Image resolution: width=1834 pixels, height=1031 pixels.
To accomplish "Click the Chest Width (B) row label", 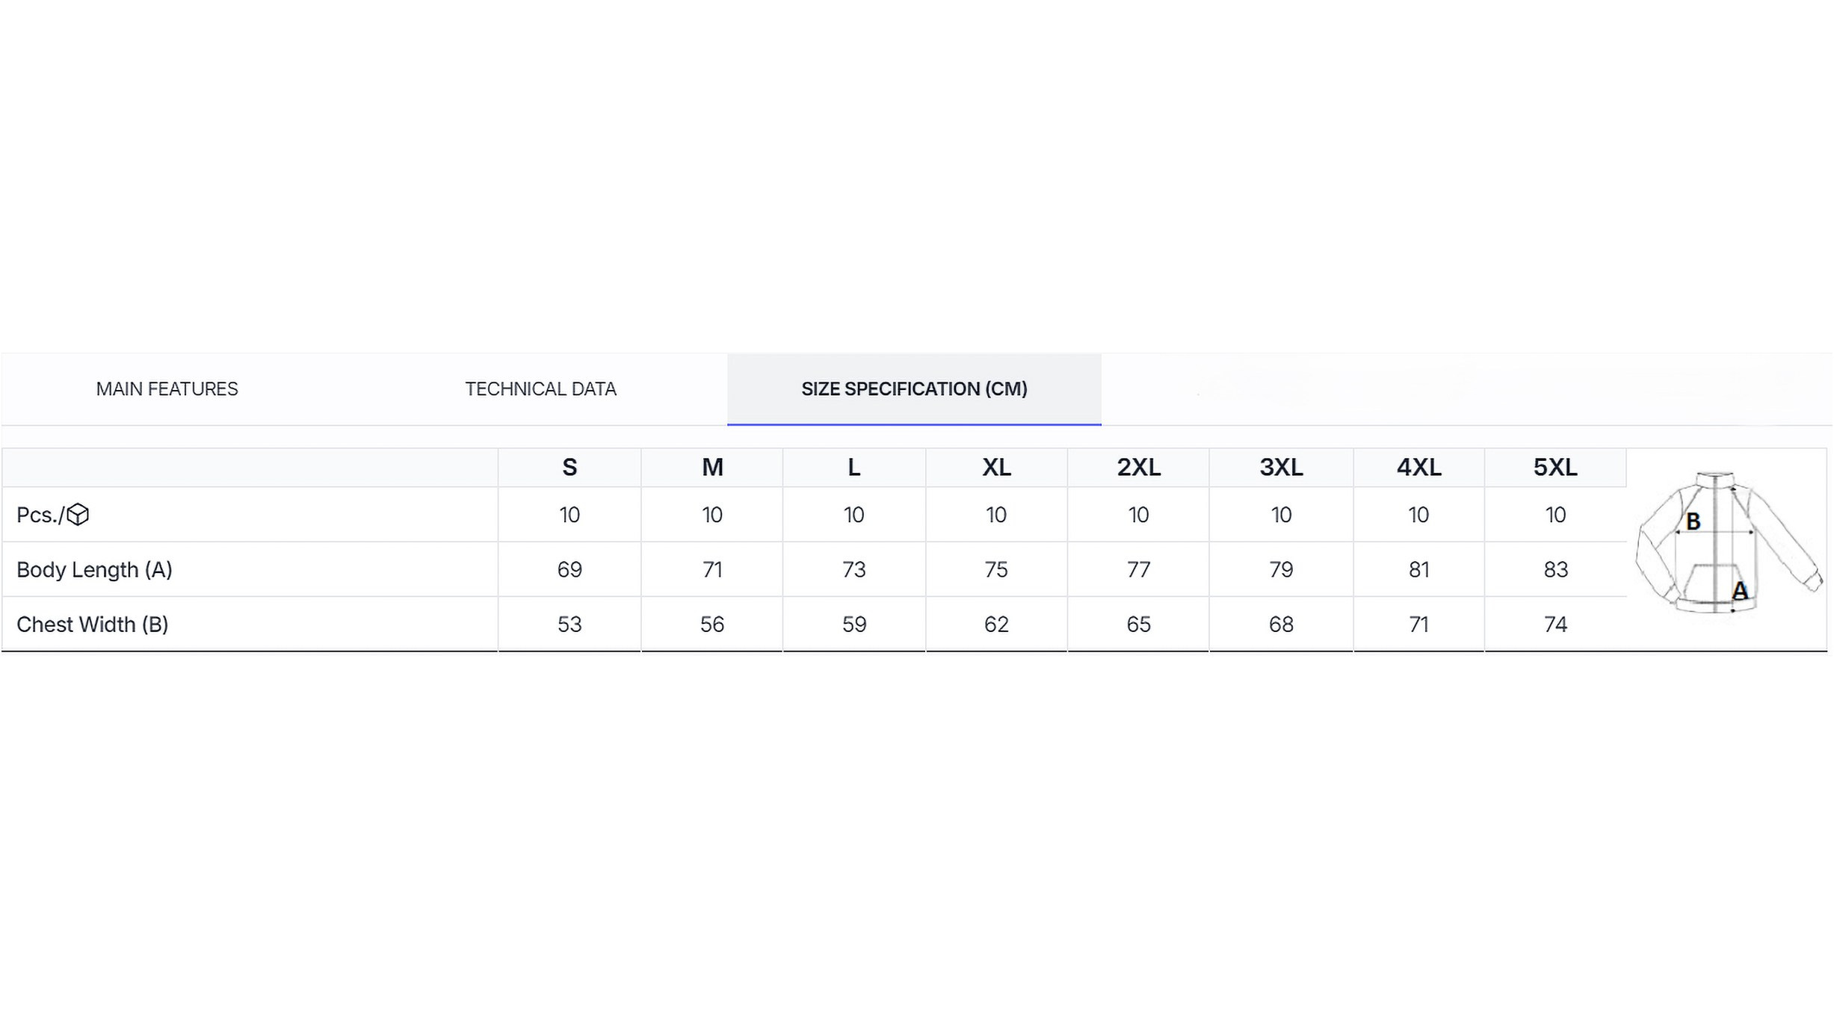I will click(x=92, y=625).
